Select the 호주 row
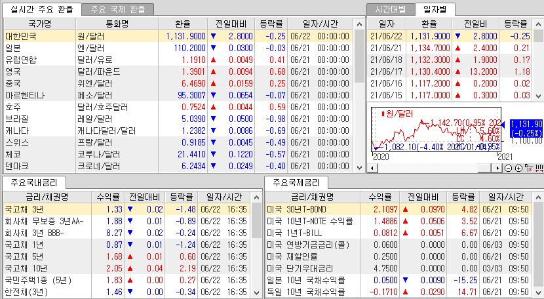The height and width of the screenshot is (299, 544). coord(179,107)
